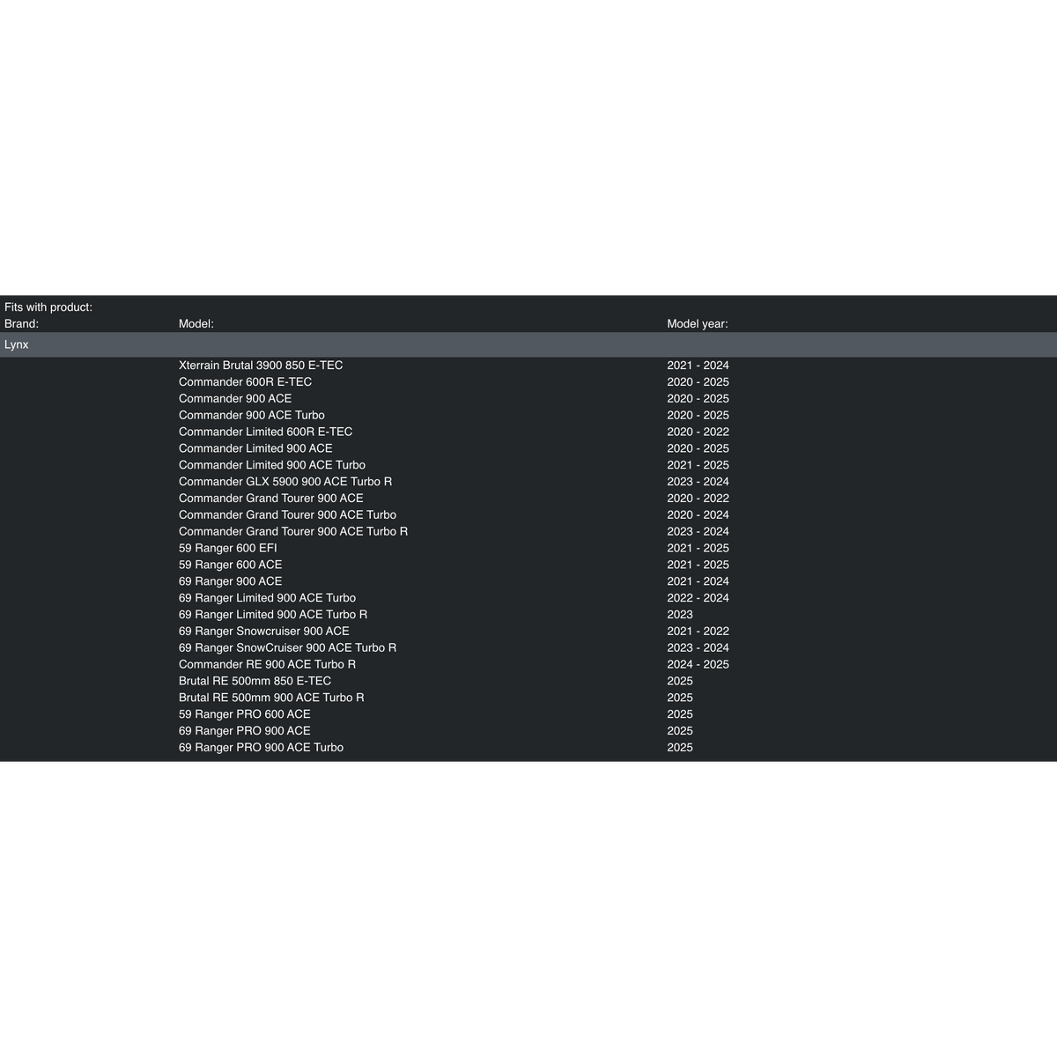Select Xterrain Brutal 3900 850 E-TEC model

coord(261,366)
